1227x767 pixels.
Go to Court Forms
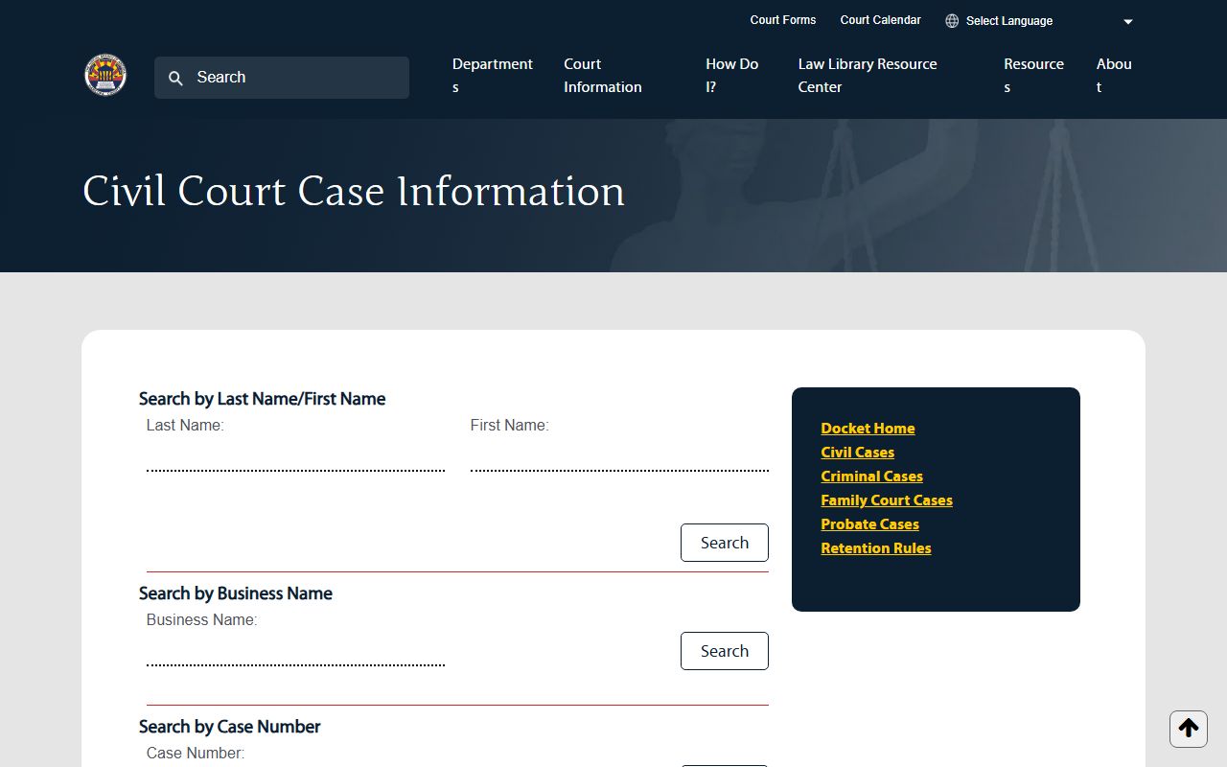click(x=783, y=20)
